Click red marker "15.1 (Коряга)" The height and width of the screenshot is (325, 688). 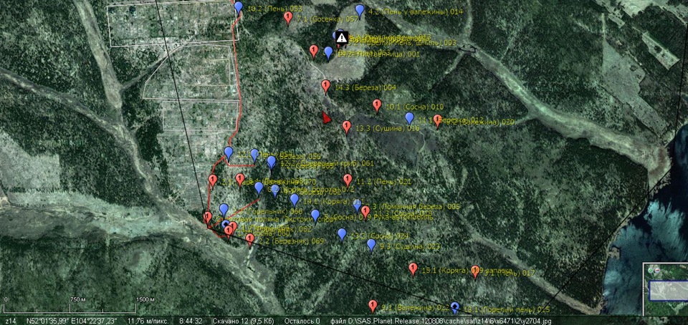click(x=413, y=268)
